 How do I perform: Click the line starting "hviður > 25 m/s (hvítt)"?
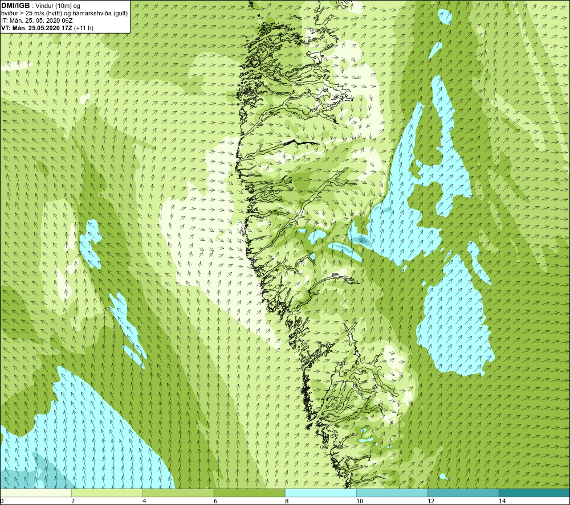(x=65, y=14)
